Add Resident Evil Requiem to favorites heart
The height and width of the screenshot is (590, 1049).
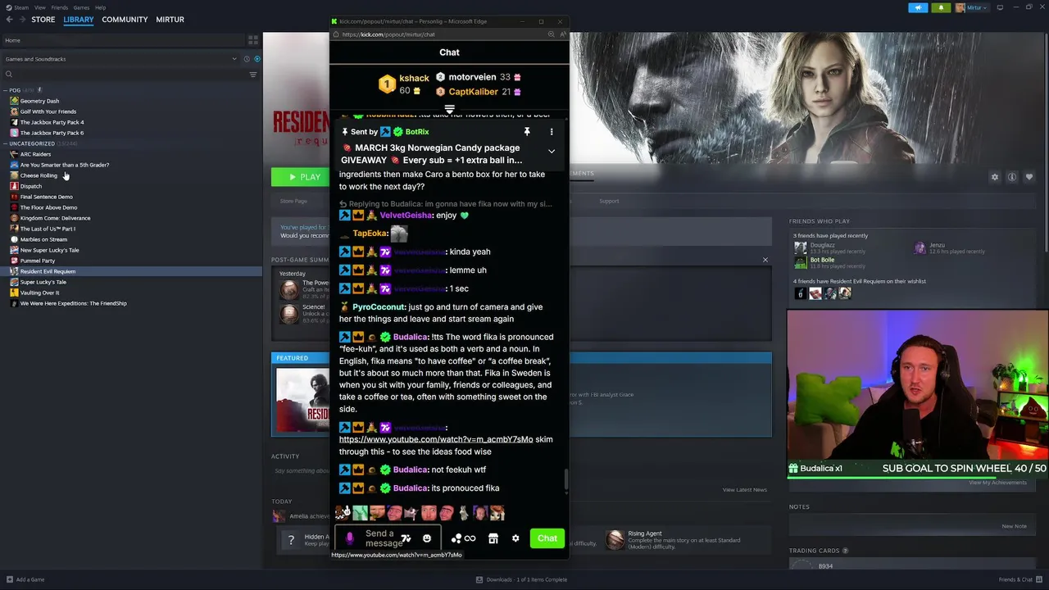(1029, 177)
